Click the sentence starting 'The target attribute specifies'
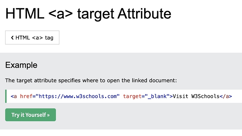 (x=91, y=81)
